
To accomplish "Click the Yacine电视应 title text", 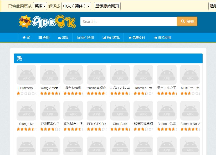I will (x=96, y=88).
